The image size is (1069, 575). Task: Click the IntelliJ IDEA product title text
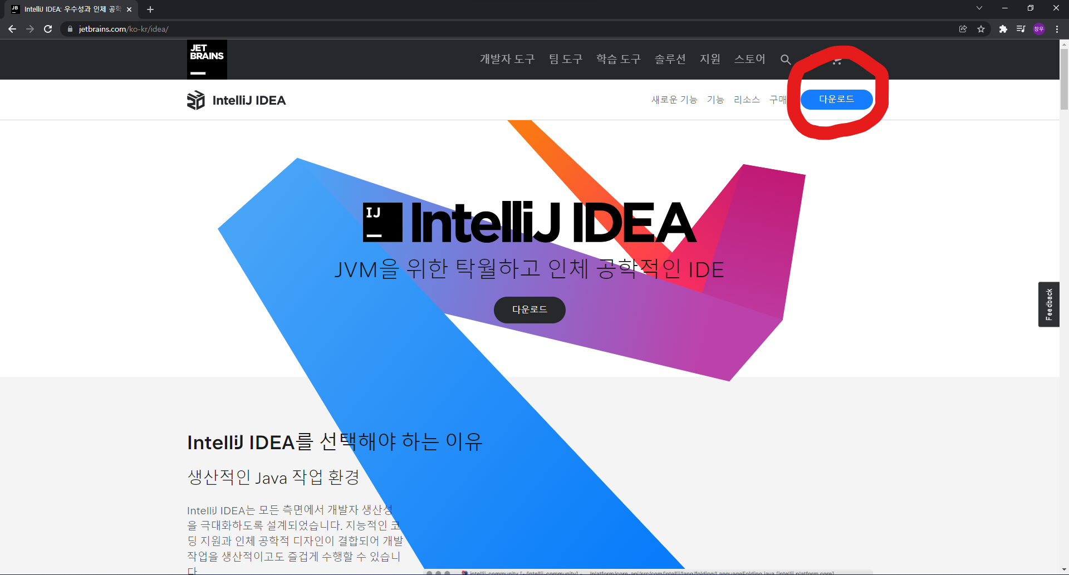point(249,100)
